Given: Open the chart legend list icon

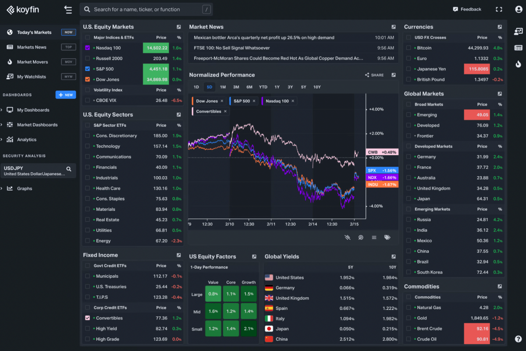Looking at the screenshot, I should tap(374, 237).
